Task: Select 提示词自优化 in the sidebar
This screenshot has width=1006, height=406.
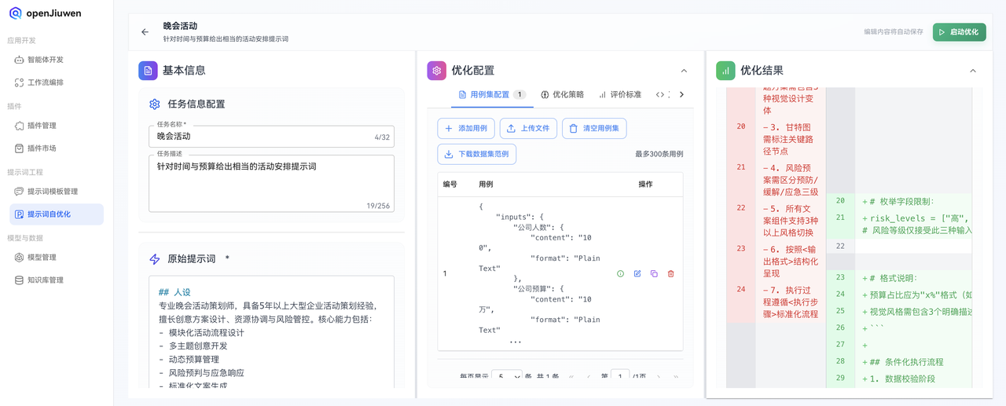Action: 57,214
